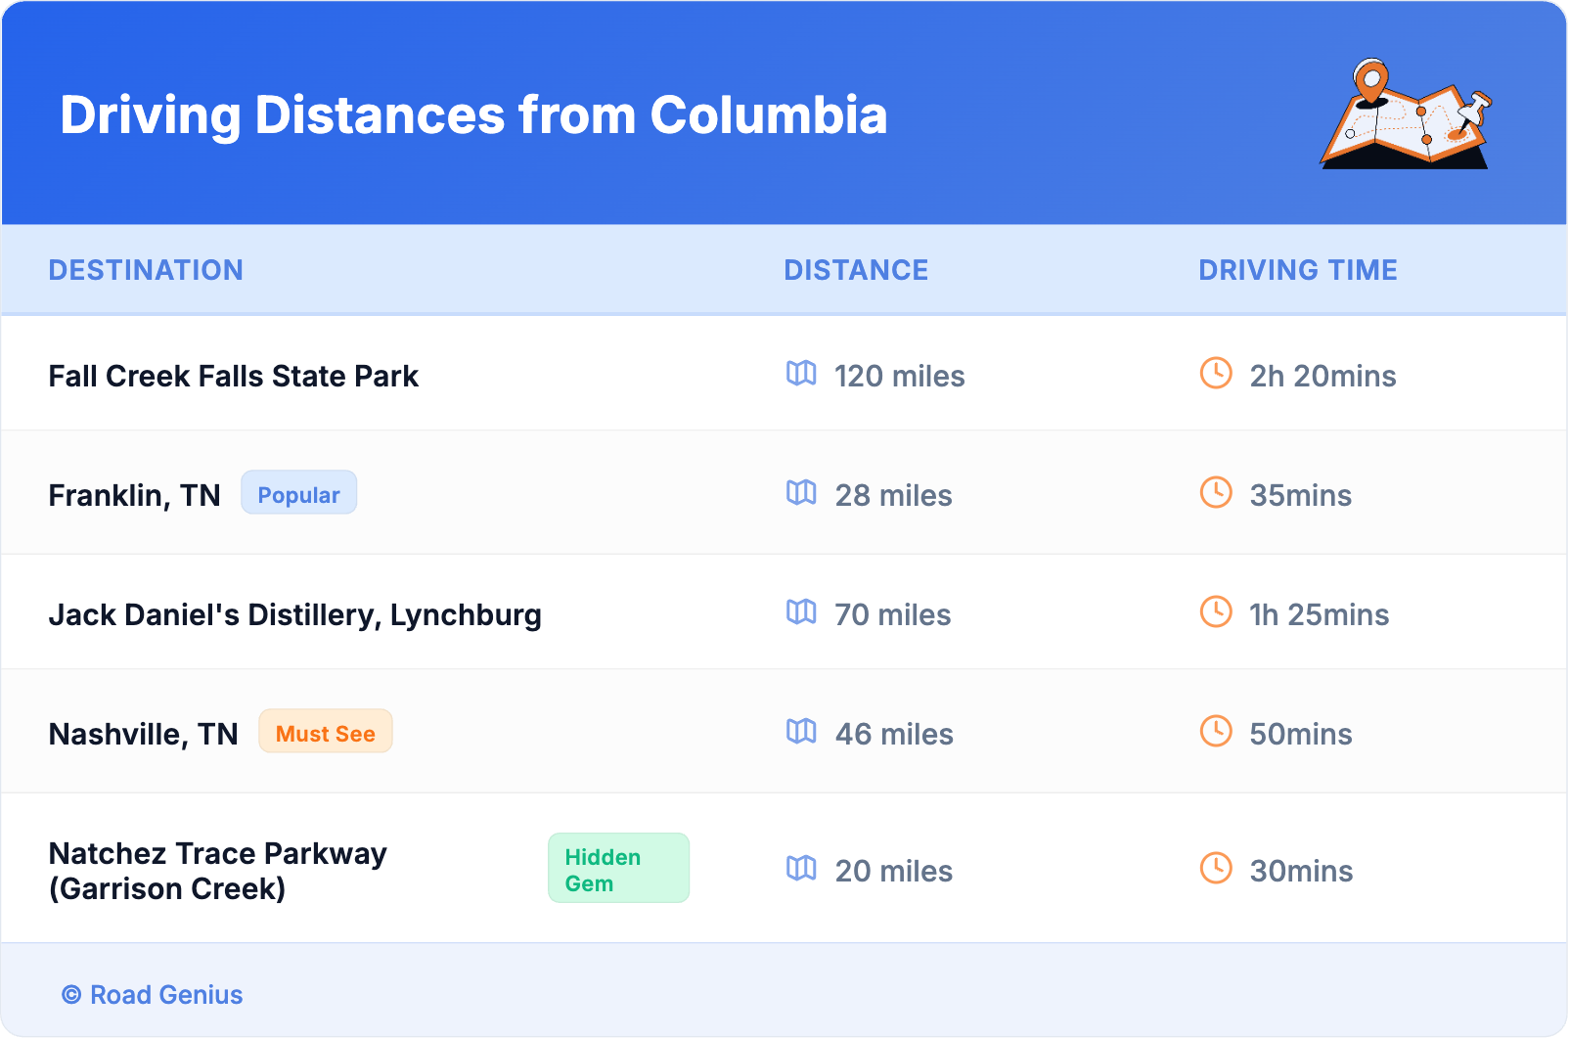Click the clock icon beside 2h 20mins
Screen dimensions: 1569x1039
(1216, 373)
